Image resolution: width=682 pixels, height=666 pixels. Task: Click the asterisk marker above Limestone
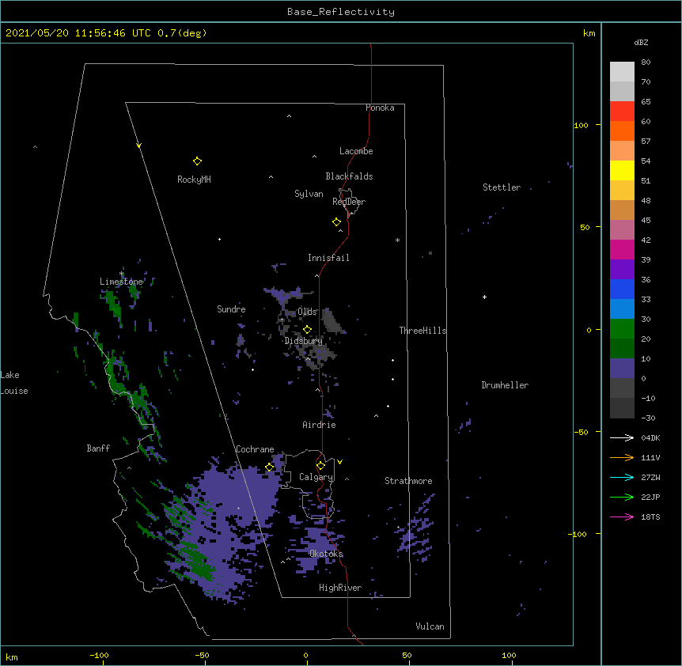coord(121,274)
